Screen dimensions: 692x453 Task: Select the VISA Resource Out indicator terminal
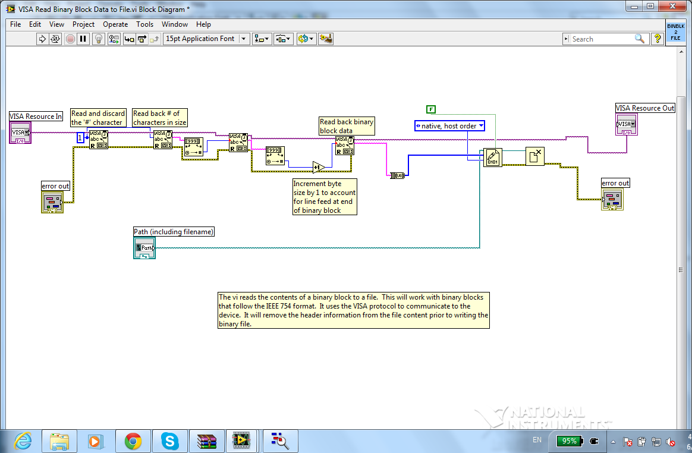627,124
